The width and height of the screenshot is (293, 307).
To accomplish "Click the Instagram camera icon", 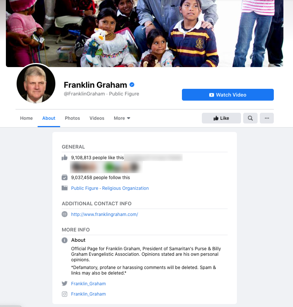I will click(65, 294).
